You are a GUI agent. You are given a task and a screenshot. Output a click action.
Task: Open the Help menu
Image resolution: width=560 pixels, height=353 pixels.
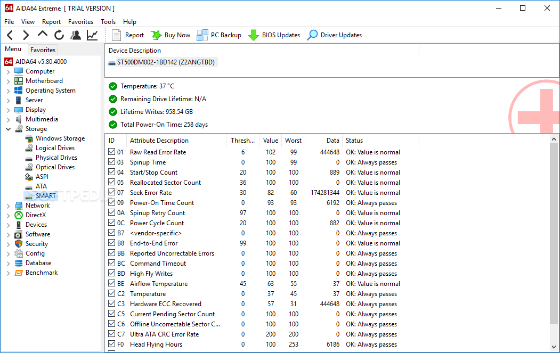coord(129,22)
